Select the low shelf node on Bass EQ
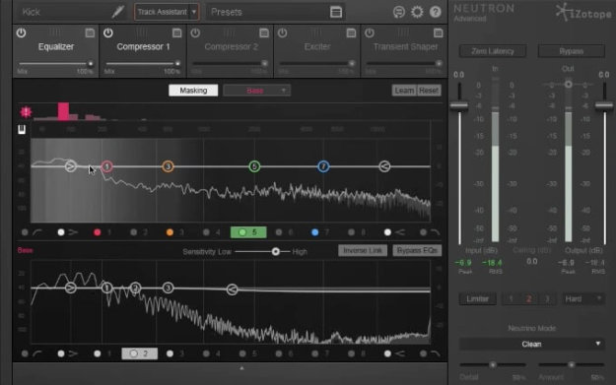 [70, 289]
